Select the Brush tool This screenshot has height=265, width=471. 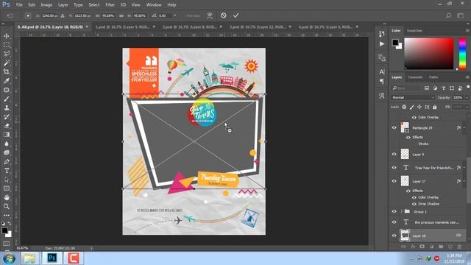tap(7, 99)
